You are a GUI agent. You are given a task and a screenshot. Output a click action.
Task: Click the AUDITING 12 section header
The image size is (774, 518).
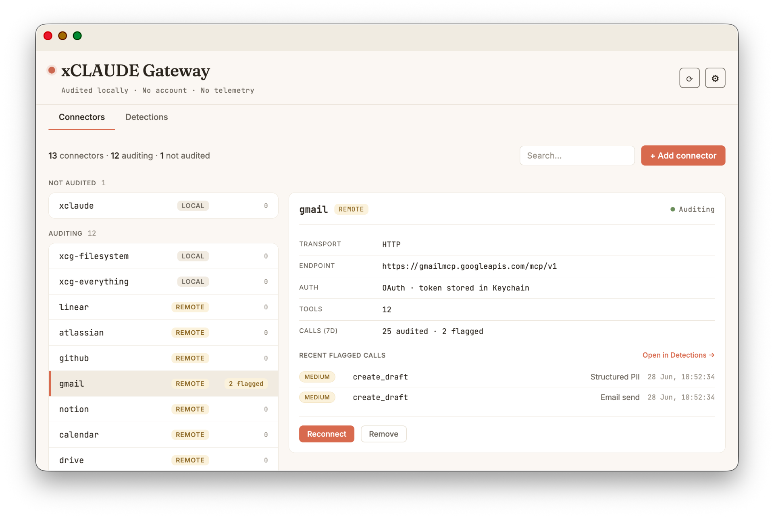(x=72, y=233)
